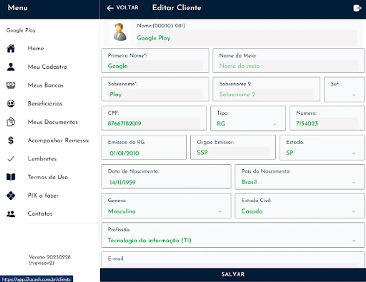
Task: Click the Menu header title
Action: click(18, 8)
